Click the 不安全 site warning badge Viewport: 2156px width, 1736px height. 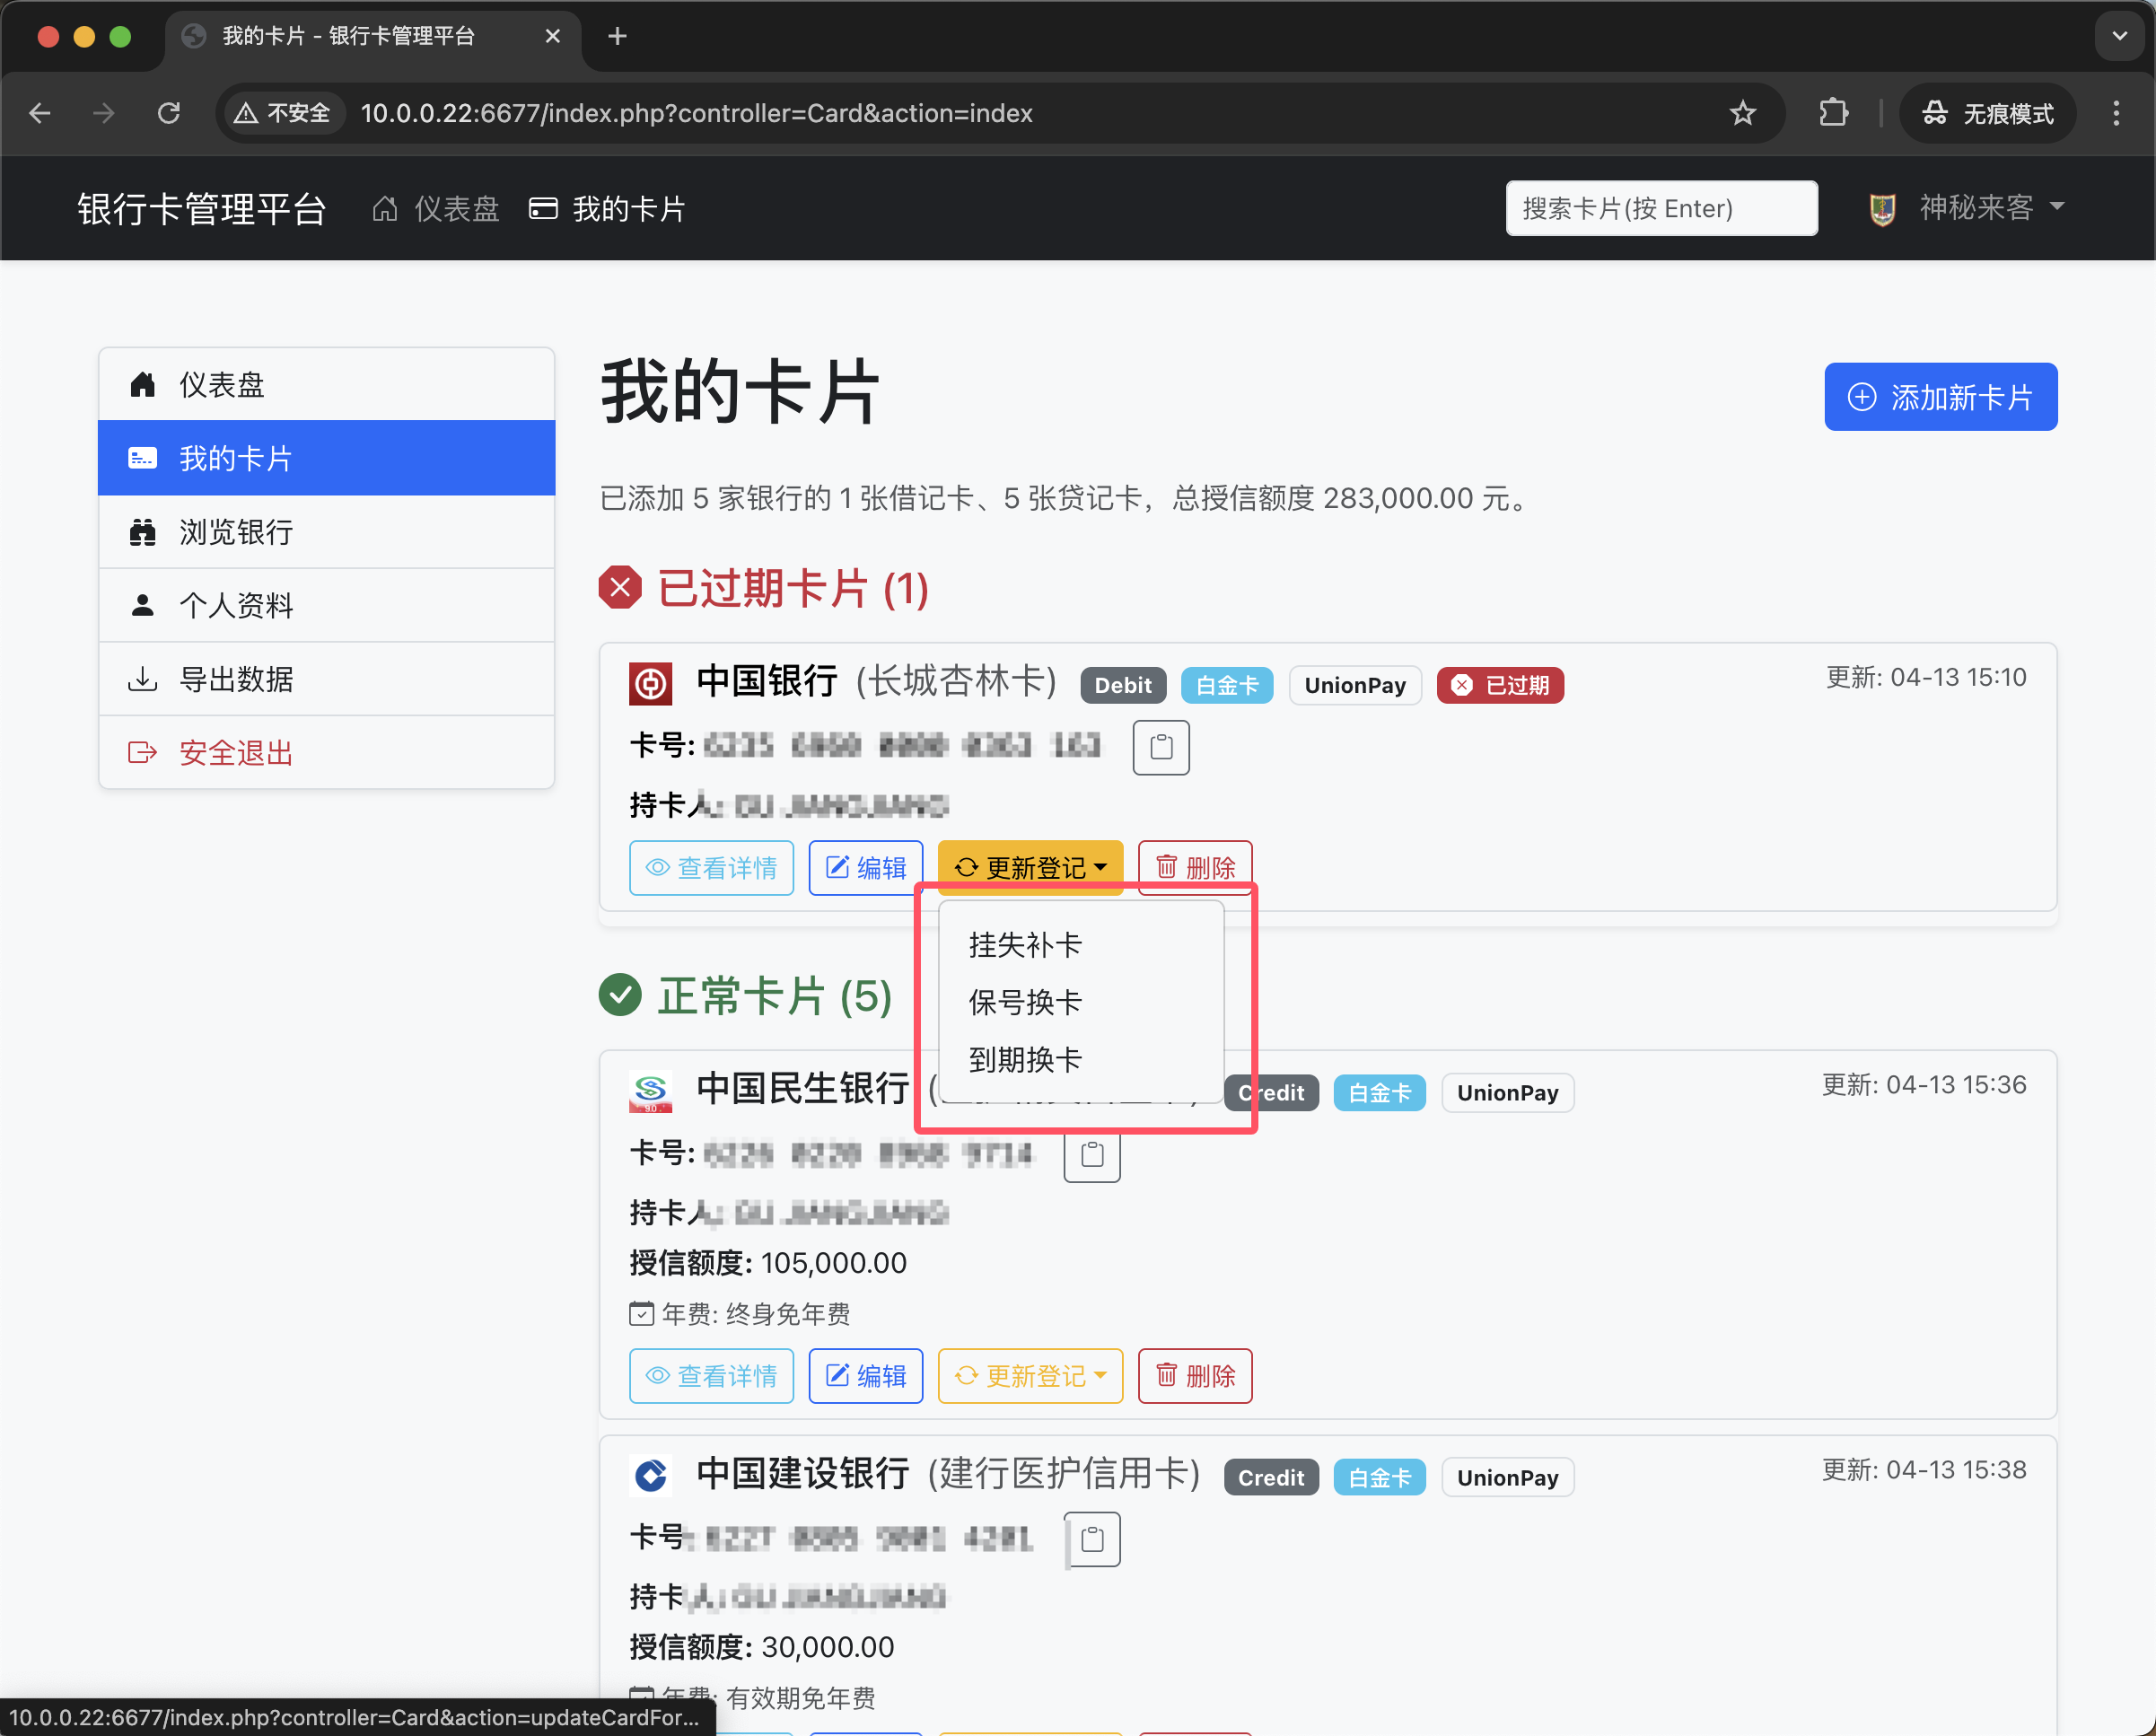coord(282,113)
